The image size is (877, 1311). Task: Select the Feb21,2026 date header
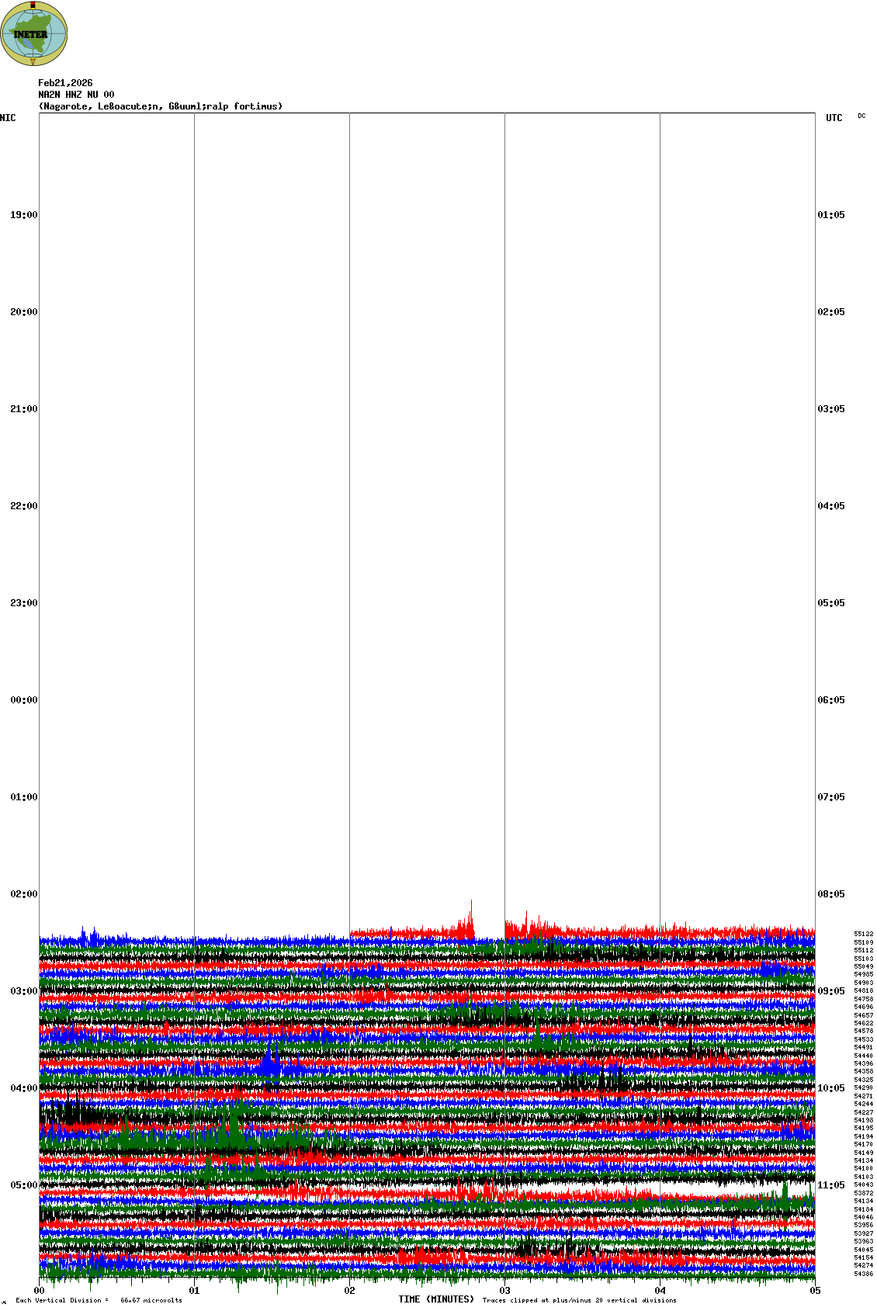click(x=65, y=83)
